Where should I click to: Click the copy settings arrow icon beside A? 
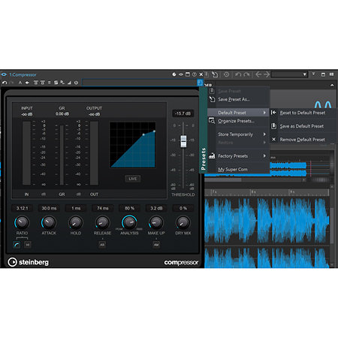pyautogui.click(x=27, y=83)
